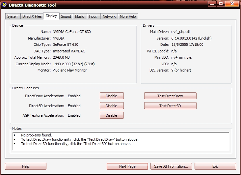Disable AGP Texture Acceleration
The height and width of the screenshot is (175, 241).
coord(112,115)
